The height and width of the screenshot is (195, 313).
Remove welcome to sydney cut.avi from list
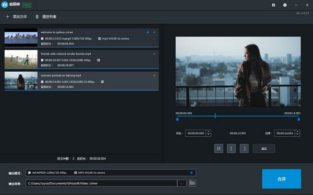click(x=154, y=32)
